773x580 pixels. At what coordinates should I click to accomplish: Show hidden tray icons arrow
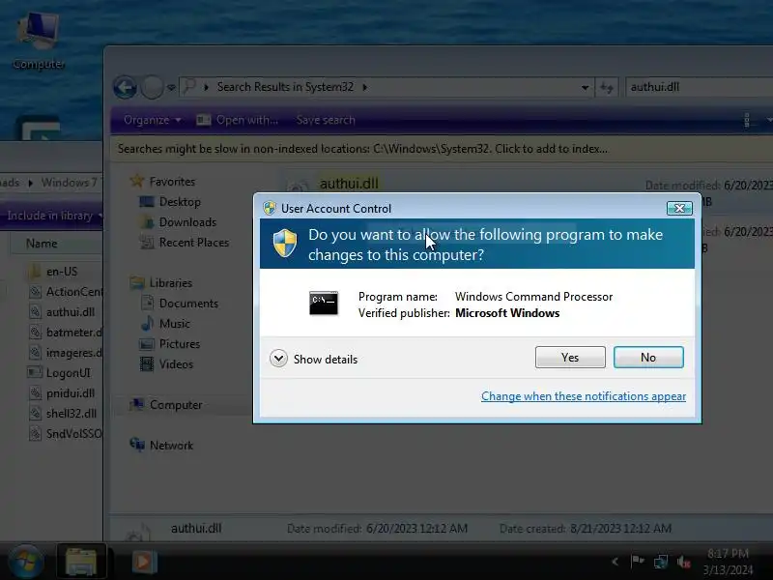[x=615, y=562]
